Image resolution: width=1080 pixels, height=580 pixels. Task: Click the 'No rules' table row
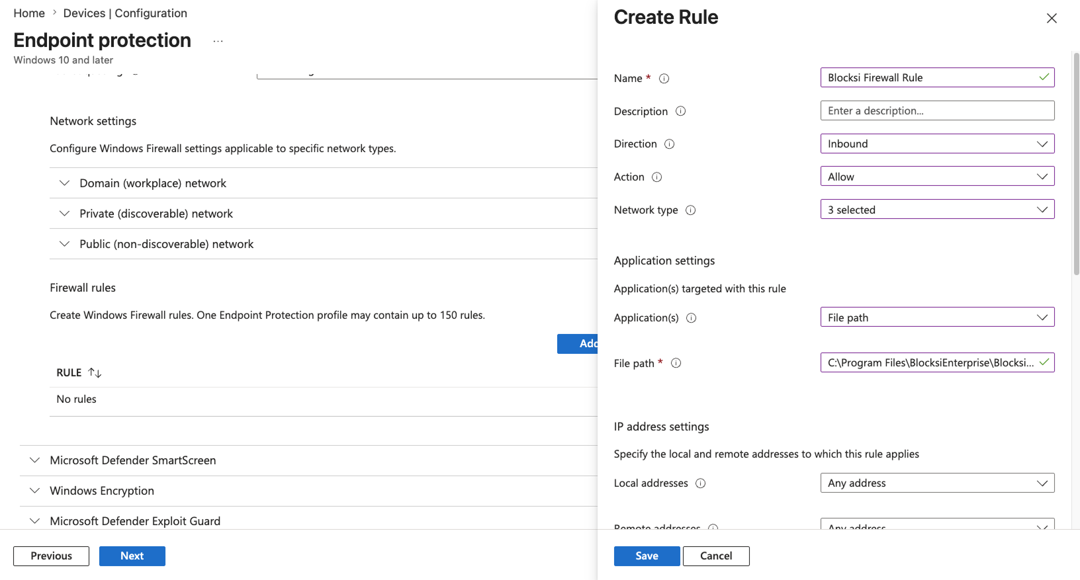click(324, 399)
